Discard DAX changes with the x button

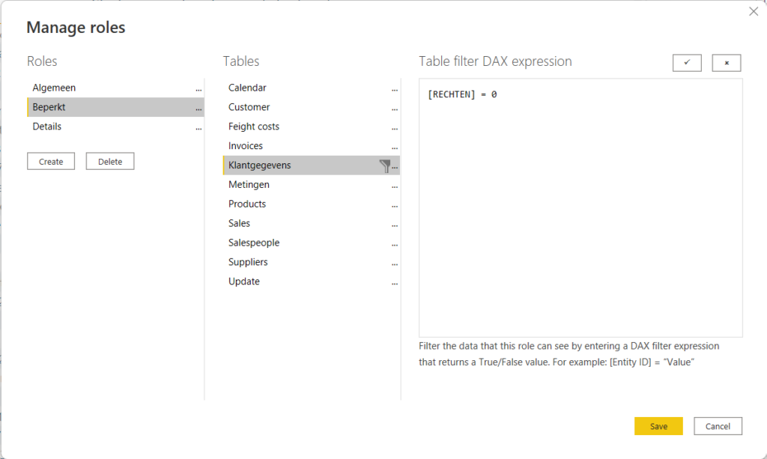point(726,63)
